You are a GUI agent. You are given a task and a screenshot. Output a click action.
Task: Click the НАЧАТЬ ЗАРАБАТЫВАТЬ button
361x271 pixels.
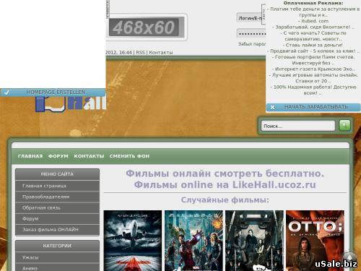point(313,107)
